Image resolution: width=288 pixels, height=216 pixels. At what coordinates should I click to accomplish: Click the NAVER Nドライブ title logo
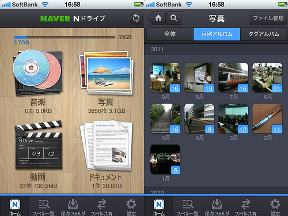pos(73,18)
